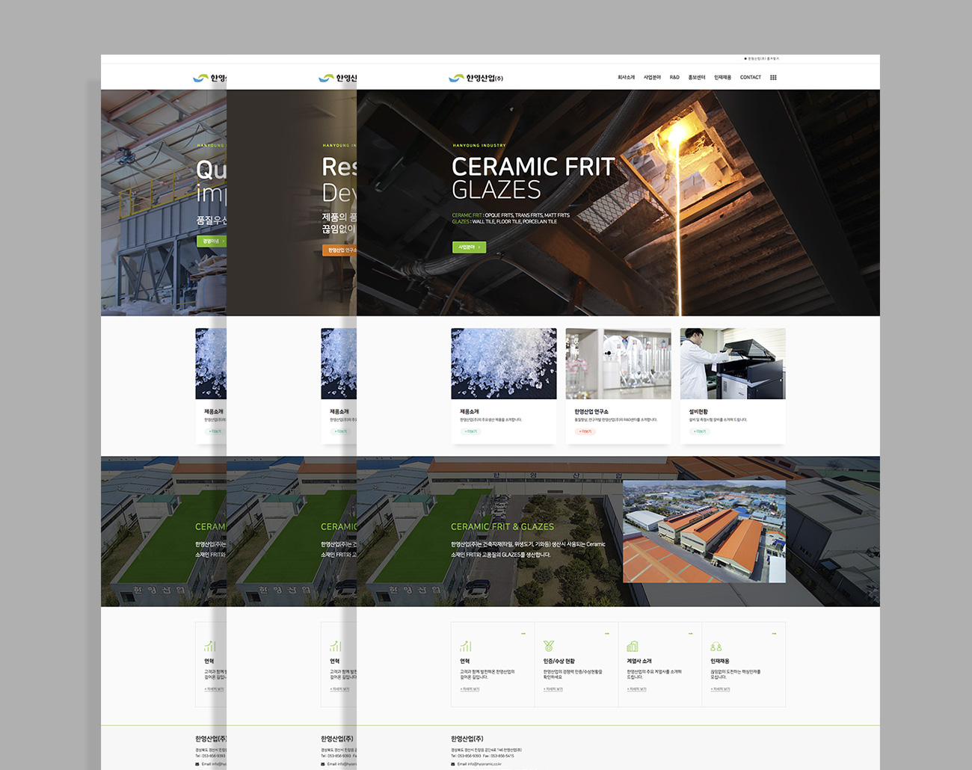The width and height of the screenshot is (972, 770).
Task: Click the green hero button on the leftmost page
Action: (x=212, y=241)
